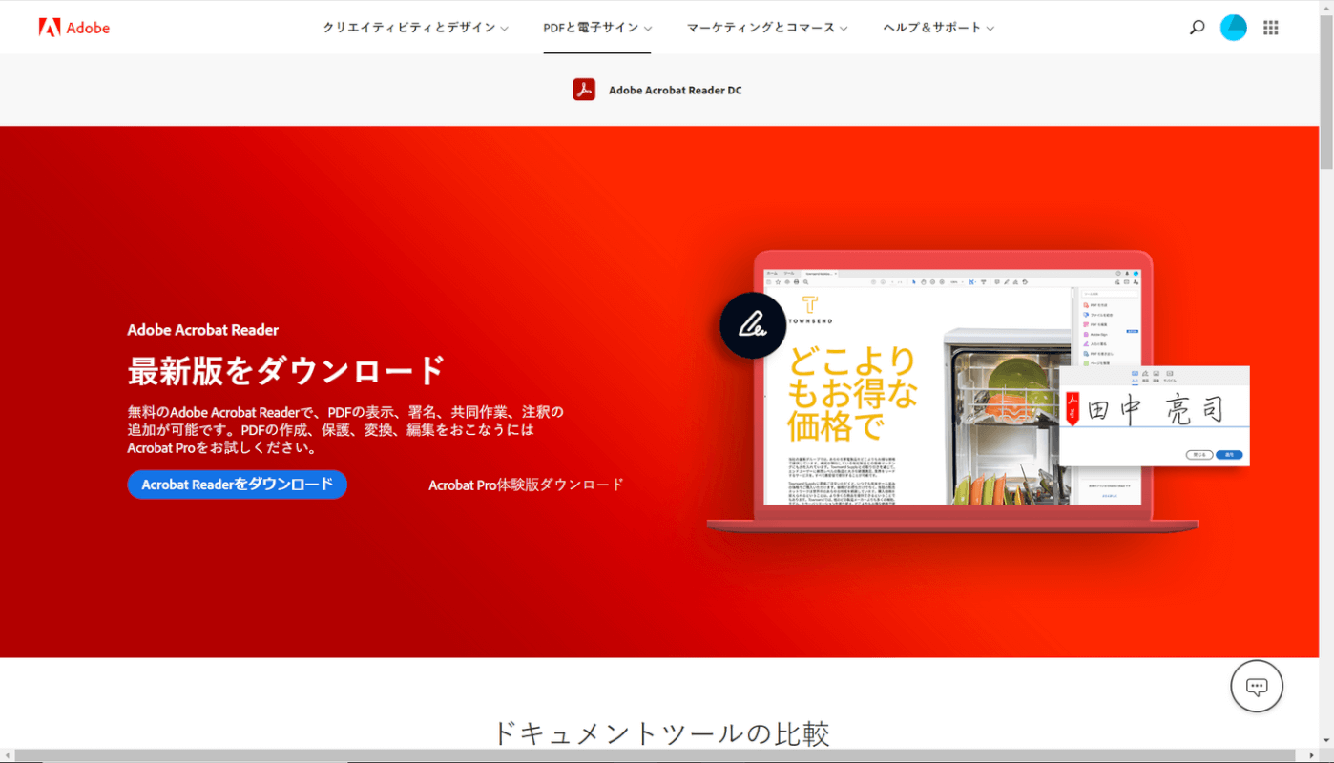Open the apps grid icon
The image size is (1334, 763).
(x=1270, y=28)
